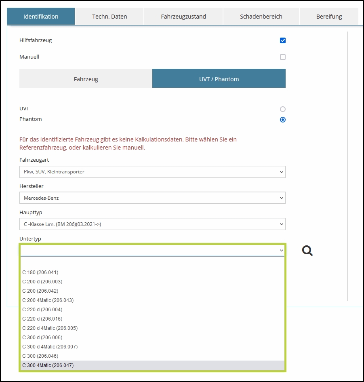Click the UVT / Phantom button

pyautogui.click(x=219, y=79)
